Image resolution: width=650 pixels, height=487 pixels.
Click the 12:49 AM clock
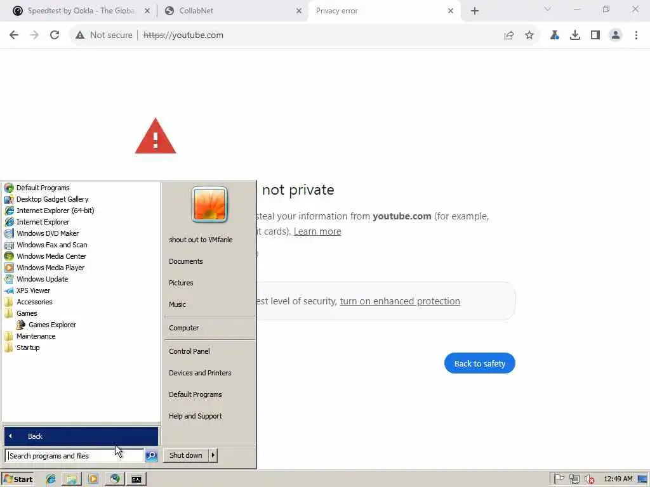pyautogui.click(x=618, y=479)
